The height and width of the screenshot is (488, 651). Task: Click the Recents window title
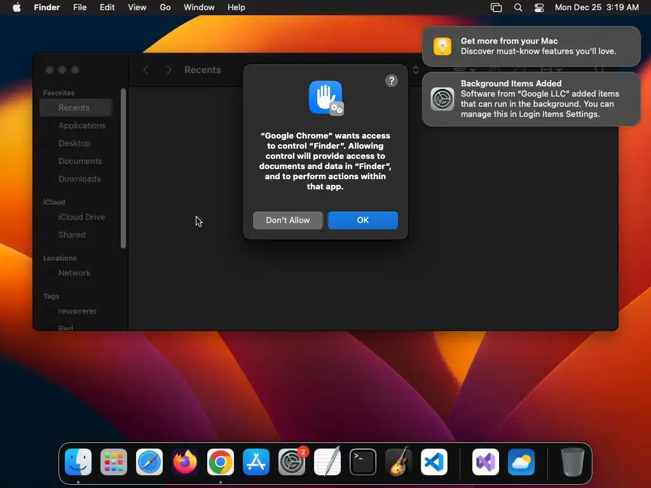click(x=203, y=70)
